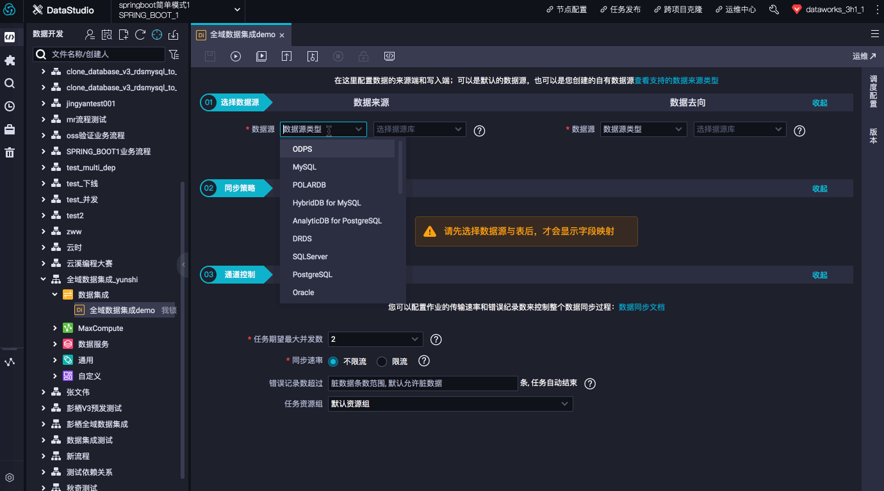Open the 任务期望最大并发数 dropdown
The height and width of the screenshot is (491, 884).
(x=375, y=339)
